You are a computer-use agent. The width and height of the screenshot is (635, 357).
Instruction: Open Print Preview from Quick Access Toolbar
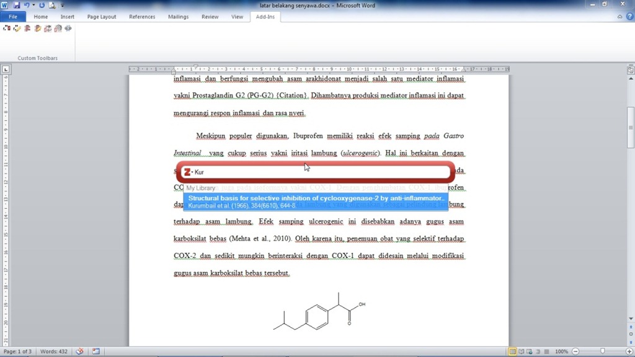[52, 5]
